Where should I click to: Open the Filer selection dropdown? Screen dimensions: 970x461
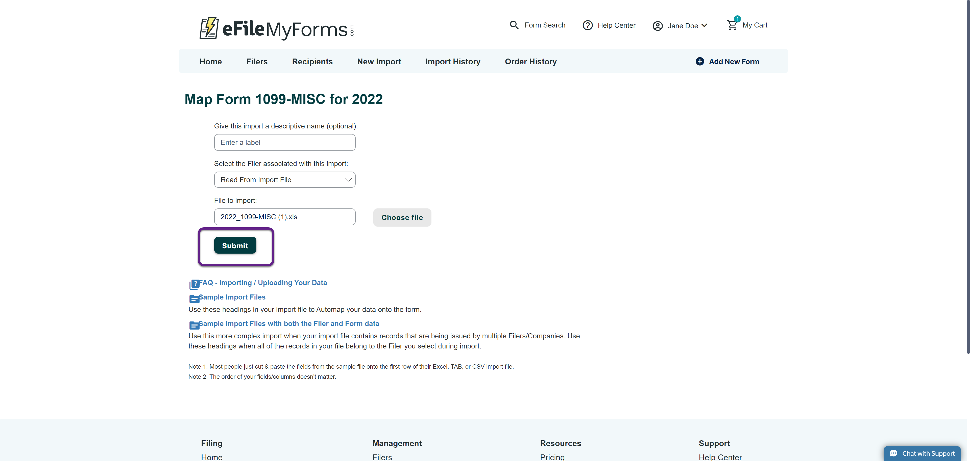[x=285, y=180]
